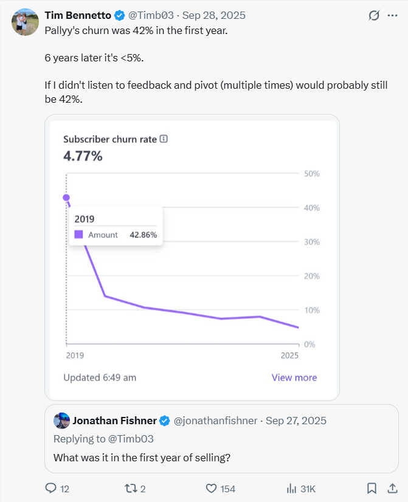This screenshot has width=408, height=502.
Task: Open the three-dot more options menu
Action: [393, 15]
